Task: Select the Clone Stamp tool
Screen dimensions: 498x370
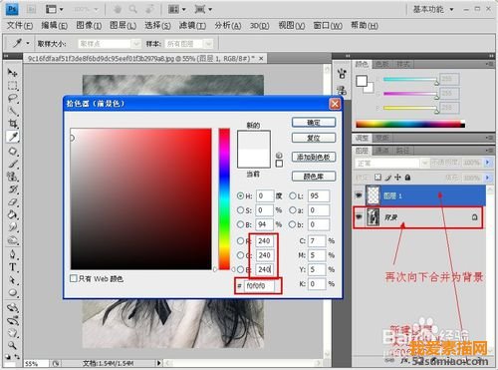Action: point(13,177)
